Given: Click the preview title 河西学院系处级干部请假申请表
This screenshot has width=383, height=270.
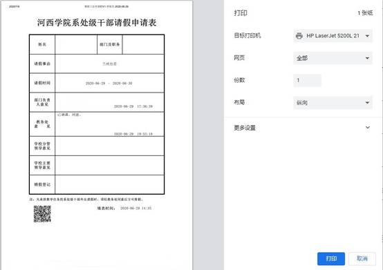Looking at the screenshot, I should (x=97, y=23).
